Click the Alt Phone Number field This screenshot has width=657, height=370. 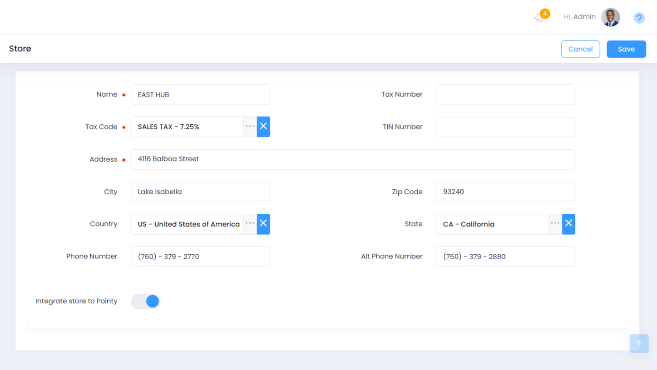(x=505, y=257)
